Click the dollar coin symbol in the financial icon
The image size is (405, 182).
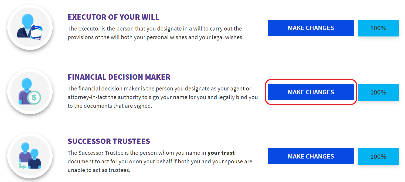pos(34,97)
